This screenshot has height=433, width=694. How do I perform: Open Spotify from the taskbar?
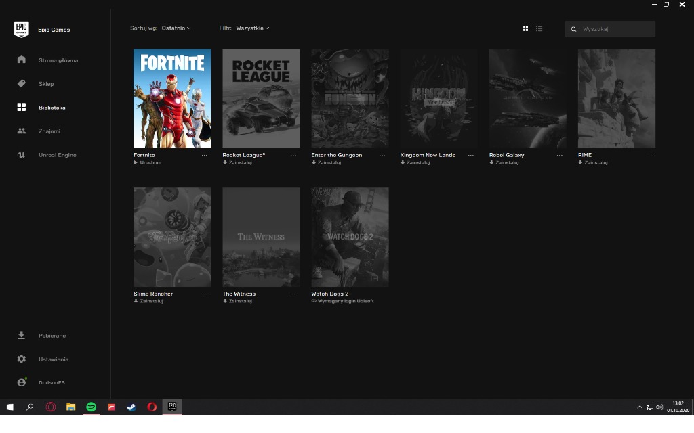(x=91, y=407)
